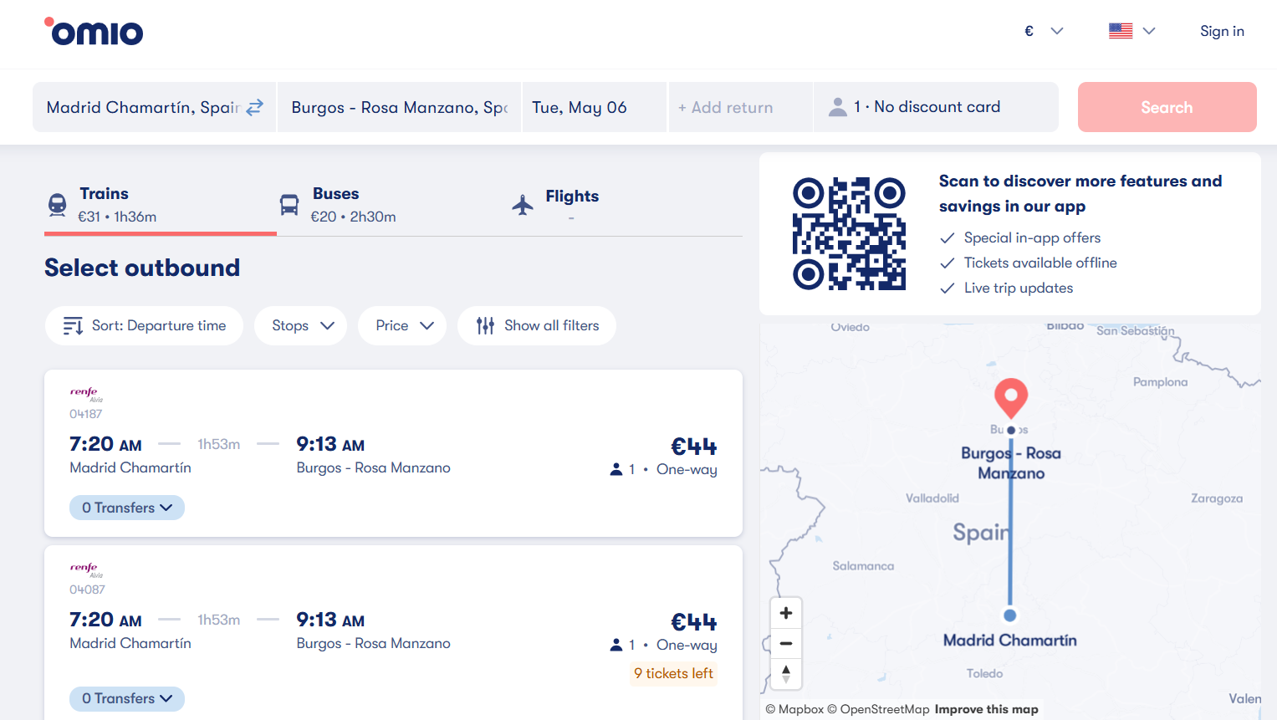
Task: Click the train icon in Trains tab
Action: click(x=58, y=204)
